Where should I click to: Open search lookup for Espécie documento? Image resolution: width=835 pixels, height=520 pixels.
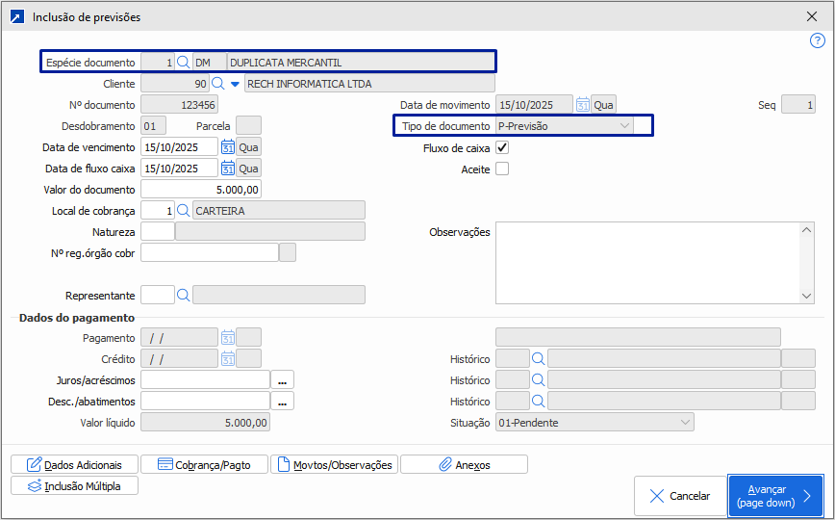183,63
